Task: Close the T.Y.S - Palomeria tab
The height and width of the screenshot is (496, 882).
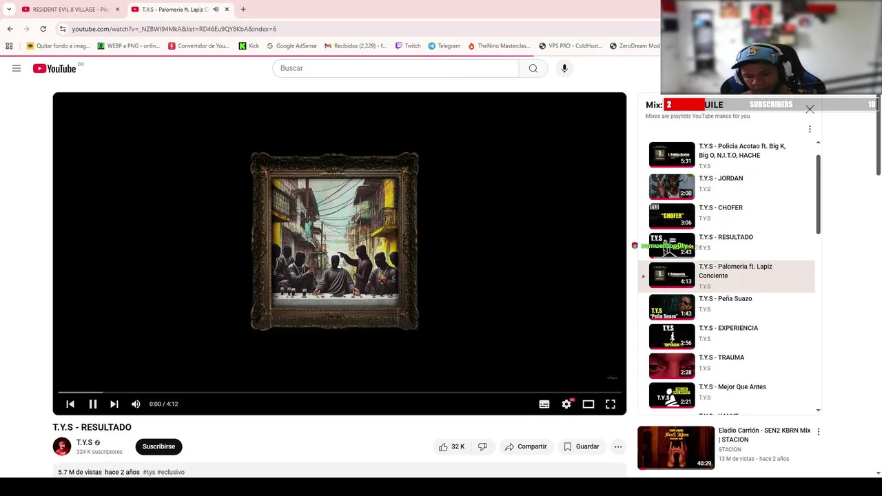Action: coord(227,10)
